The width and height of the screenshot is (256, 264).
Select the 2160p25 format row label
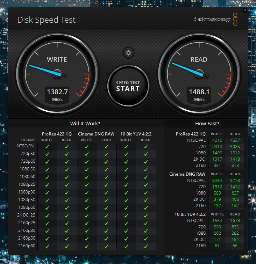(x=27, y=223)
